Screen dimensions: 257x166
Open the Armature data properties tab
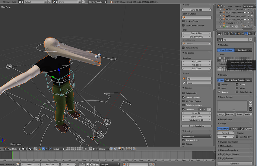tap(246, 33)
